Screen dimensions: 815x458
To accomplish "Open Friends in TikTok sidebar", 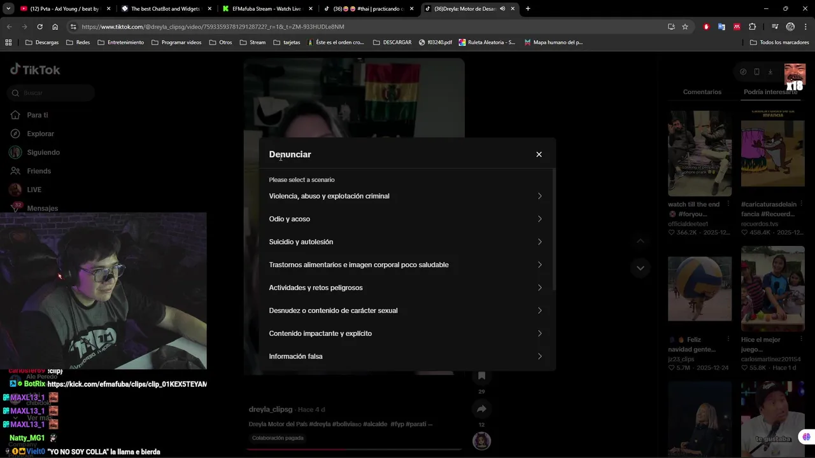I will click(31, 171).
